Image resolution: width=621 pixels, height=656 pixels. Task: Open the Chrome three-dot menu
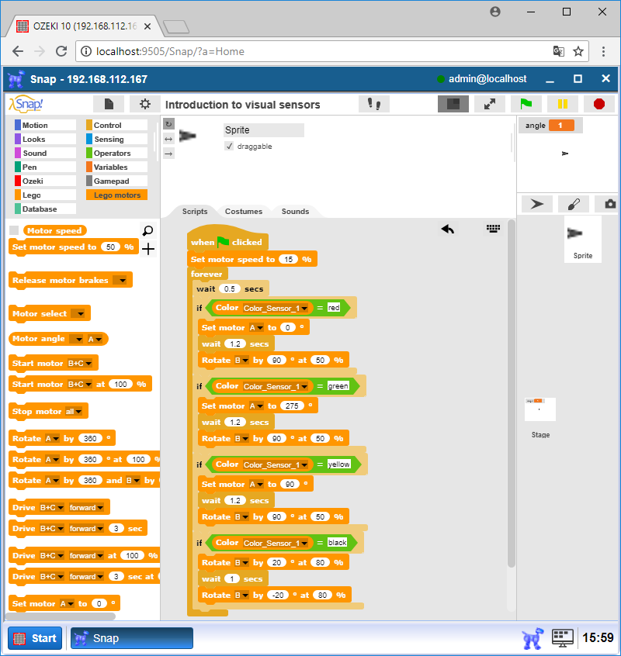tap(603, 51)
